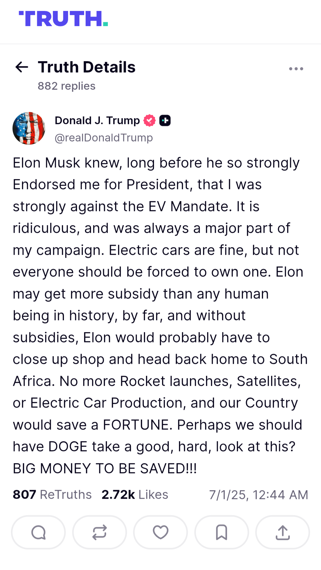The height and width of the screenshot is (570, 321).
Task: Click the Truth Details heading
Action: (x=87, y=67)
